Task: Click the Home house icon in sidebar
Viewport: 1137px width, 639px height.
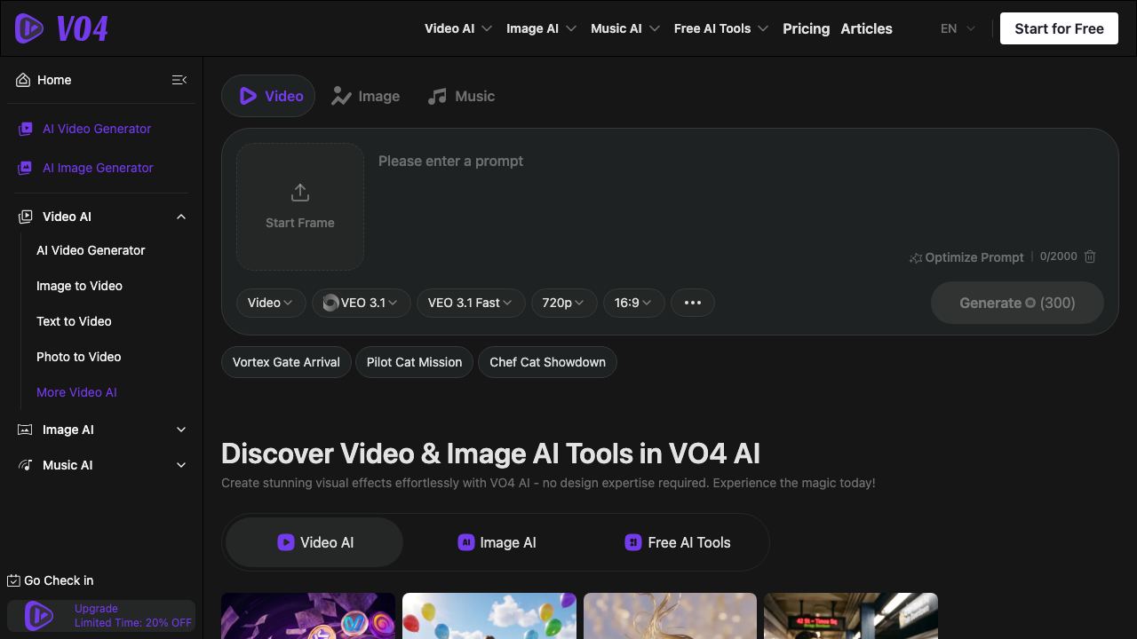Action: click(23, 80)
